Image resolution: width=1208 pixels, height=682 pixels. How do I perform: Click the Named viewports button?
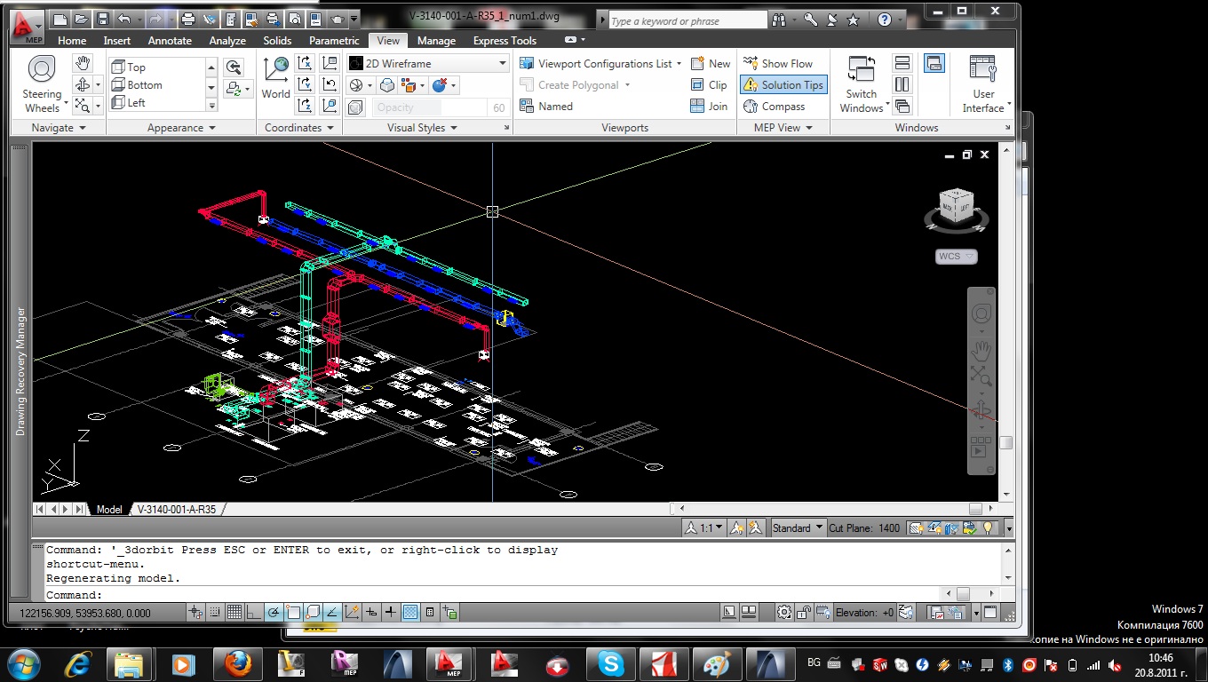tap(545, 106)
